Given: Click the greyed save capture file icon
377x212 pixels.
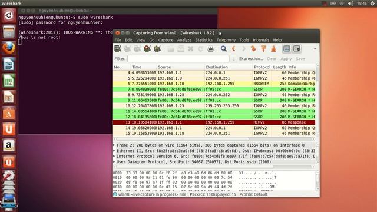Looking at the screenshot, I should coord(181,49).
